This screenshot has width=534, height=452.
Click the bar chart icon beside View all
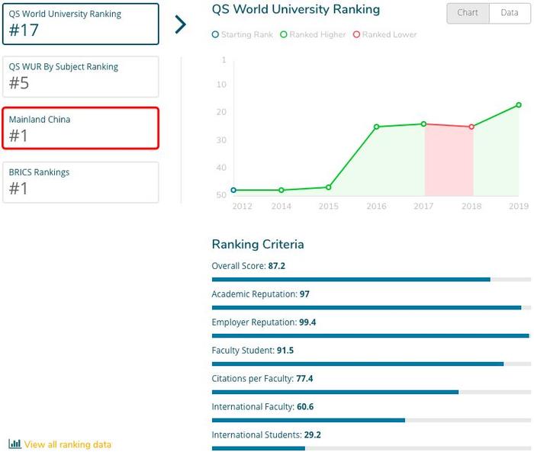14,444
